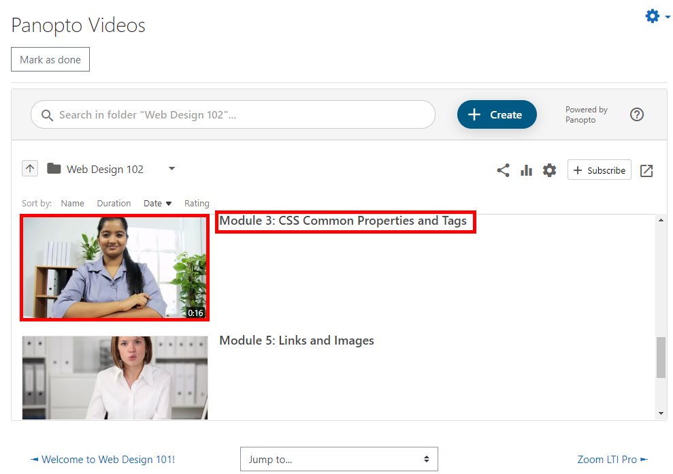The image size is (673, 474).
Task: Click the video list vertical scrollbar thumb
Action: 661,358
